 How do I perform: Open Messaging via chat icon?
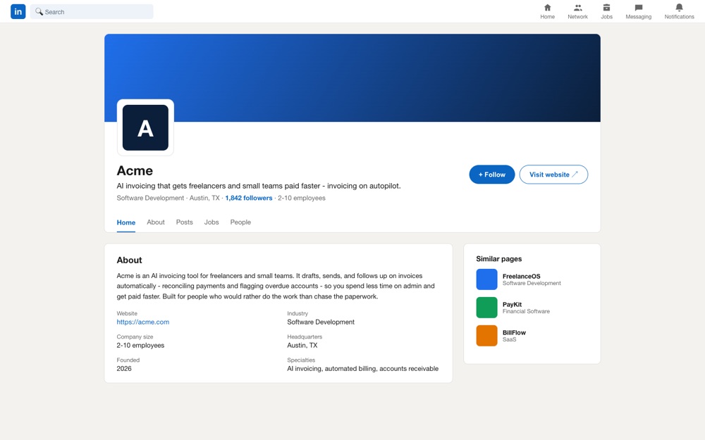(x=639, y=8)
